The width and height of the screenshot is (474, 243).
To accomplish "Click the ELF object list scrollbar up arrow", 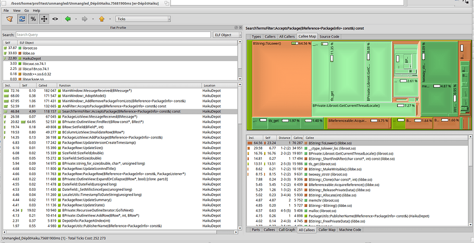I will click(240, 42).
